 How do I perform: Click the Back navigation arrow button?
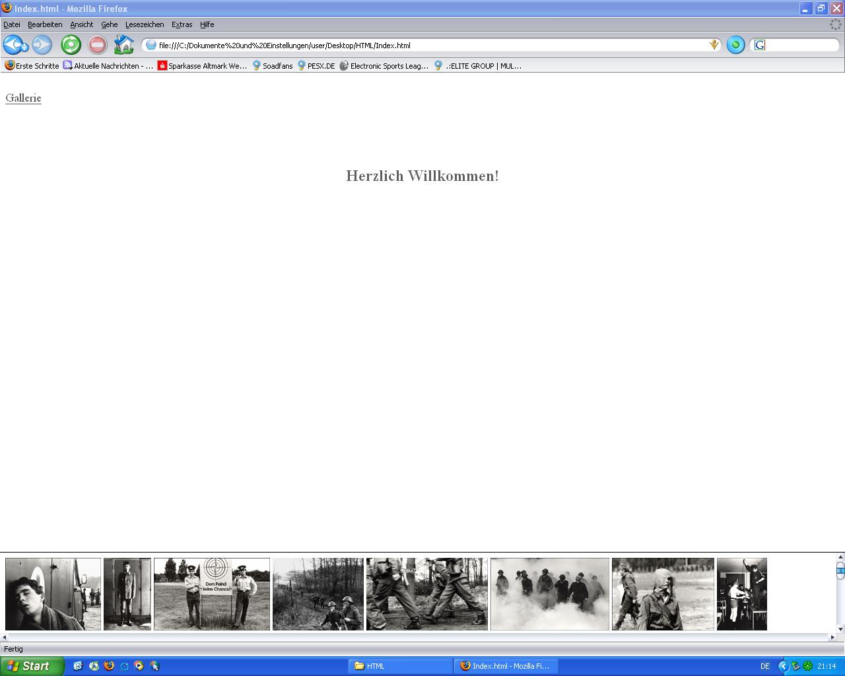(x=13, y=45)
